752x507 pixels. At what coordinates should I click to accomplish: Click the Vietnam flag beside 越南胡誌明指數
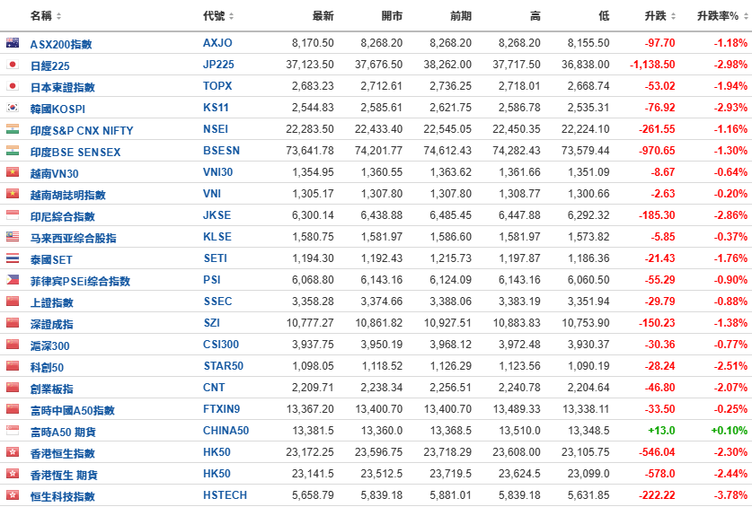point(13,194)
